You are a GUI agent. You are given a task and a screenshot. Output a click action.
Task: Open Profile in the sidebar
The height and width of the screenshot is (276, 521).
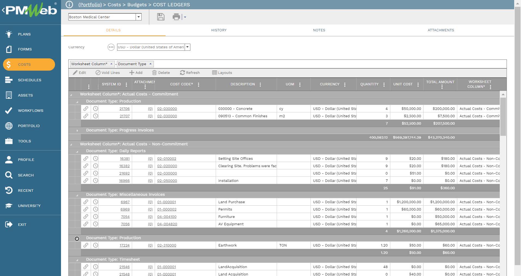pyautogui.click(x=26, y=160)
